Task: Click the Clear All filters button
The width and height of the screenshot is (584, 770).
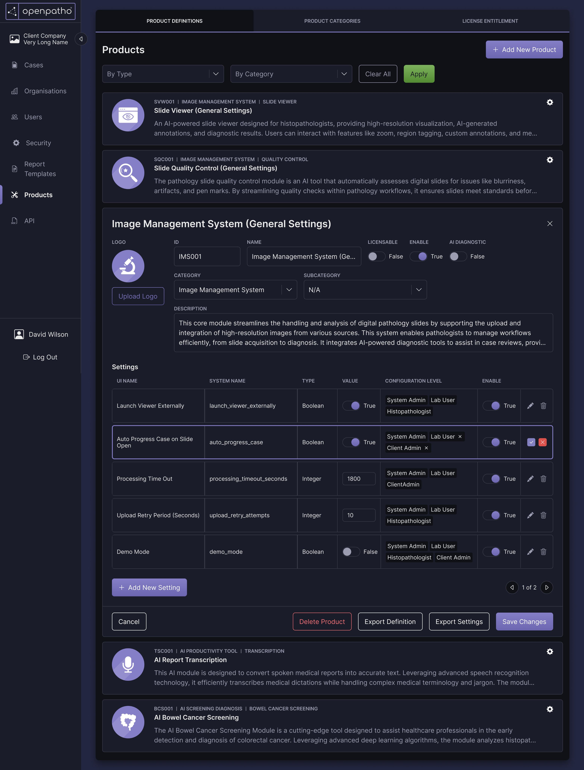Action: coord(378,74)
